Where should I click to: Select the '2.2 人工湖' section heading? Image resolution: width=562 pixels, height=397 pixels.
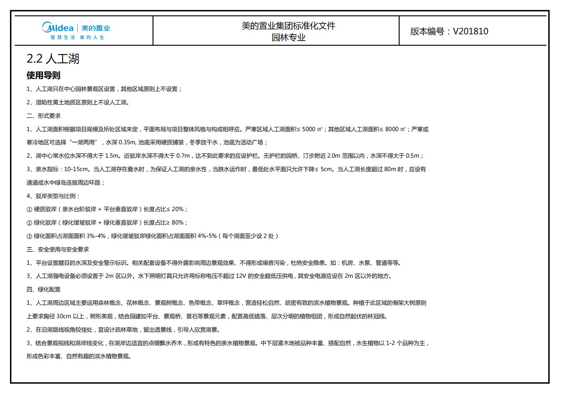53,59
